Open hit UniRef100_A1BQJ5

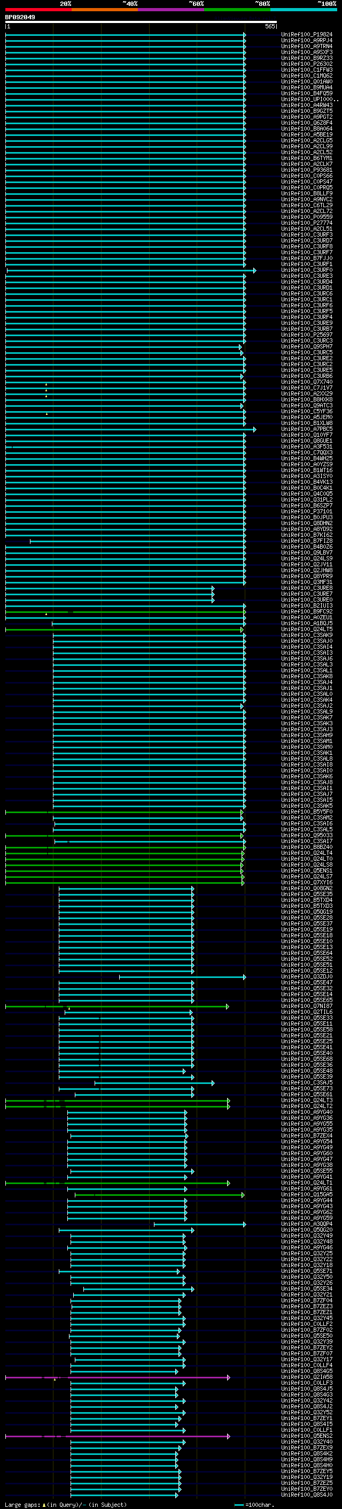pos(306,623)
